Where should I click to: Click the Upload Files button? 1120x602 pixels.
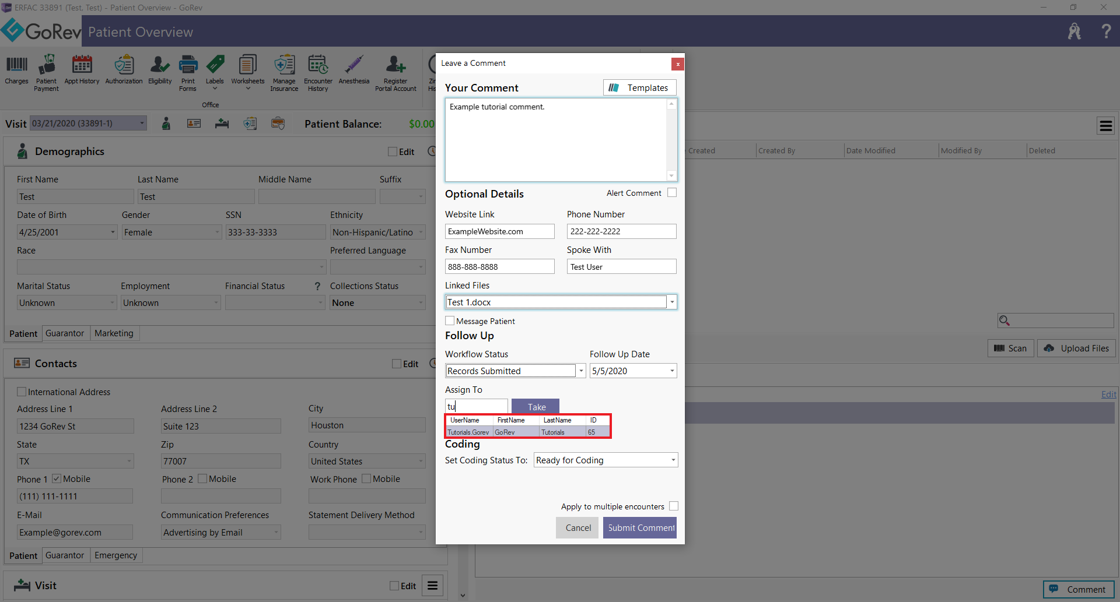click(x=1076, y=348)
